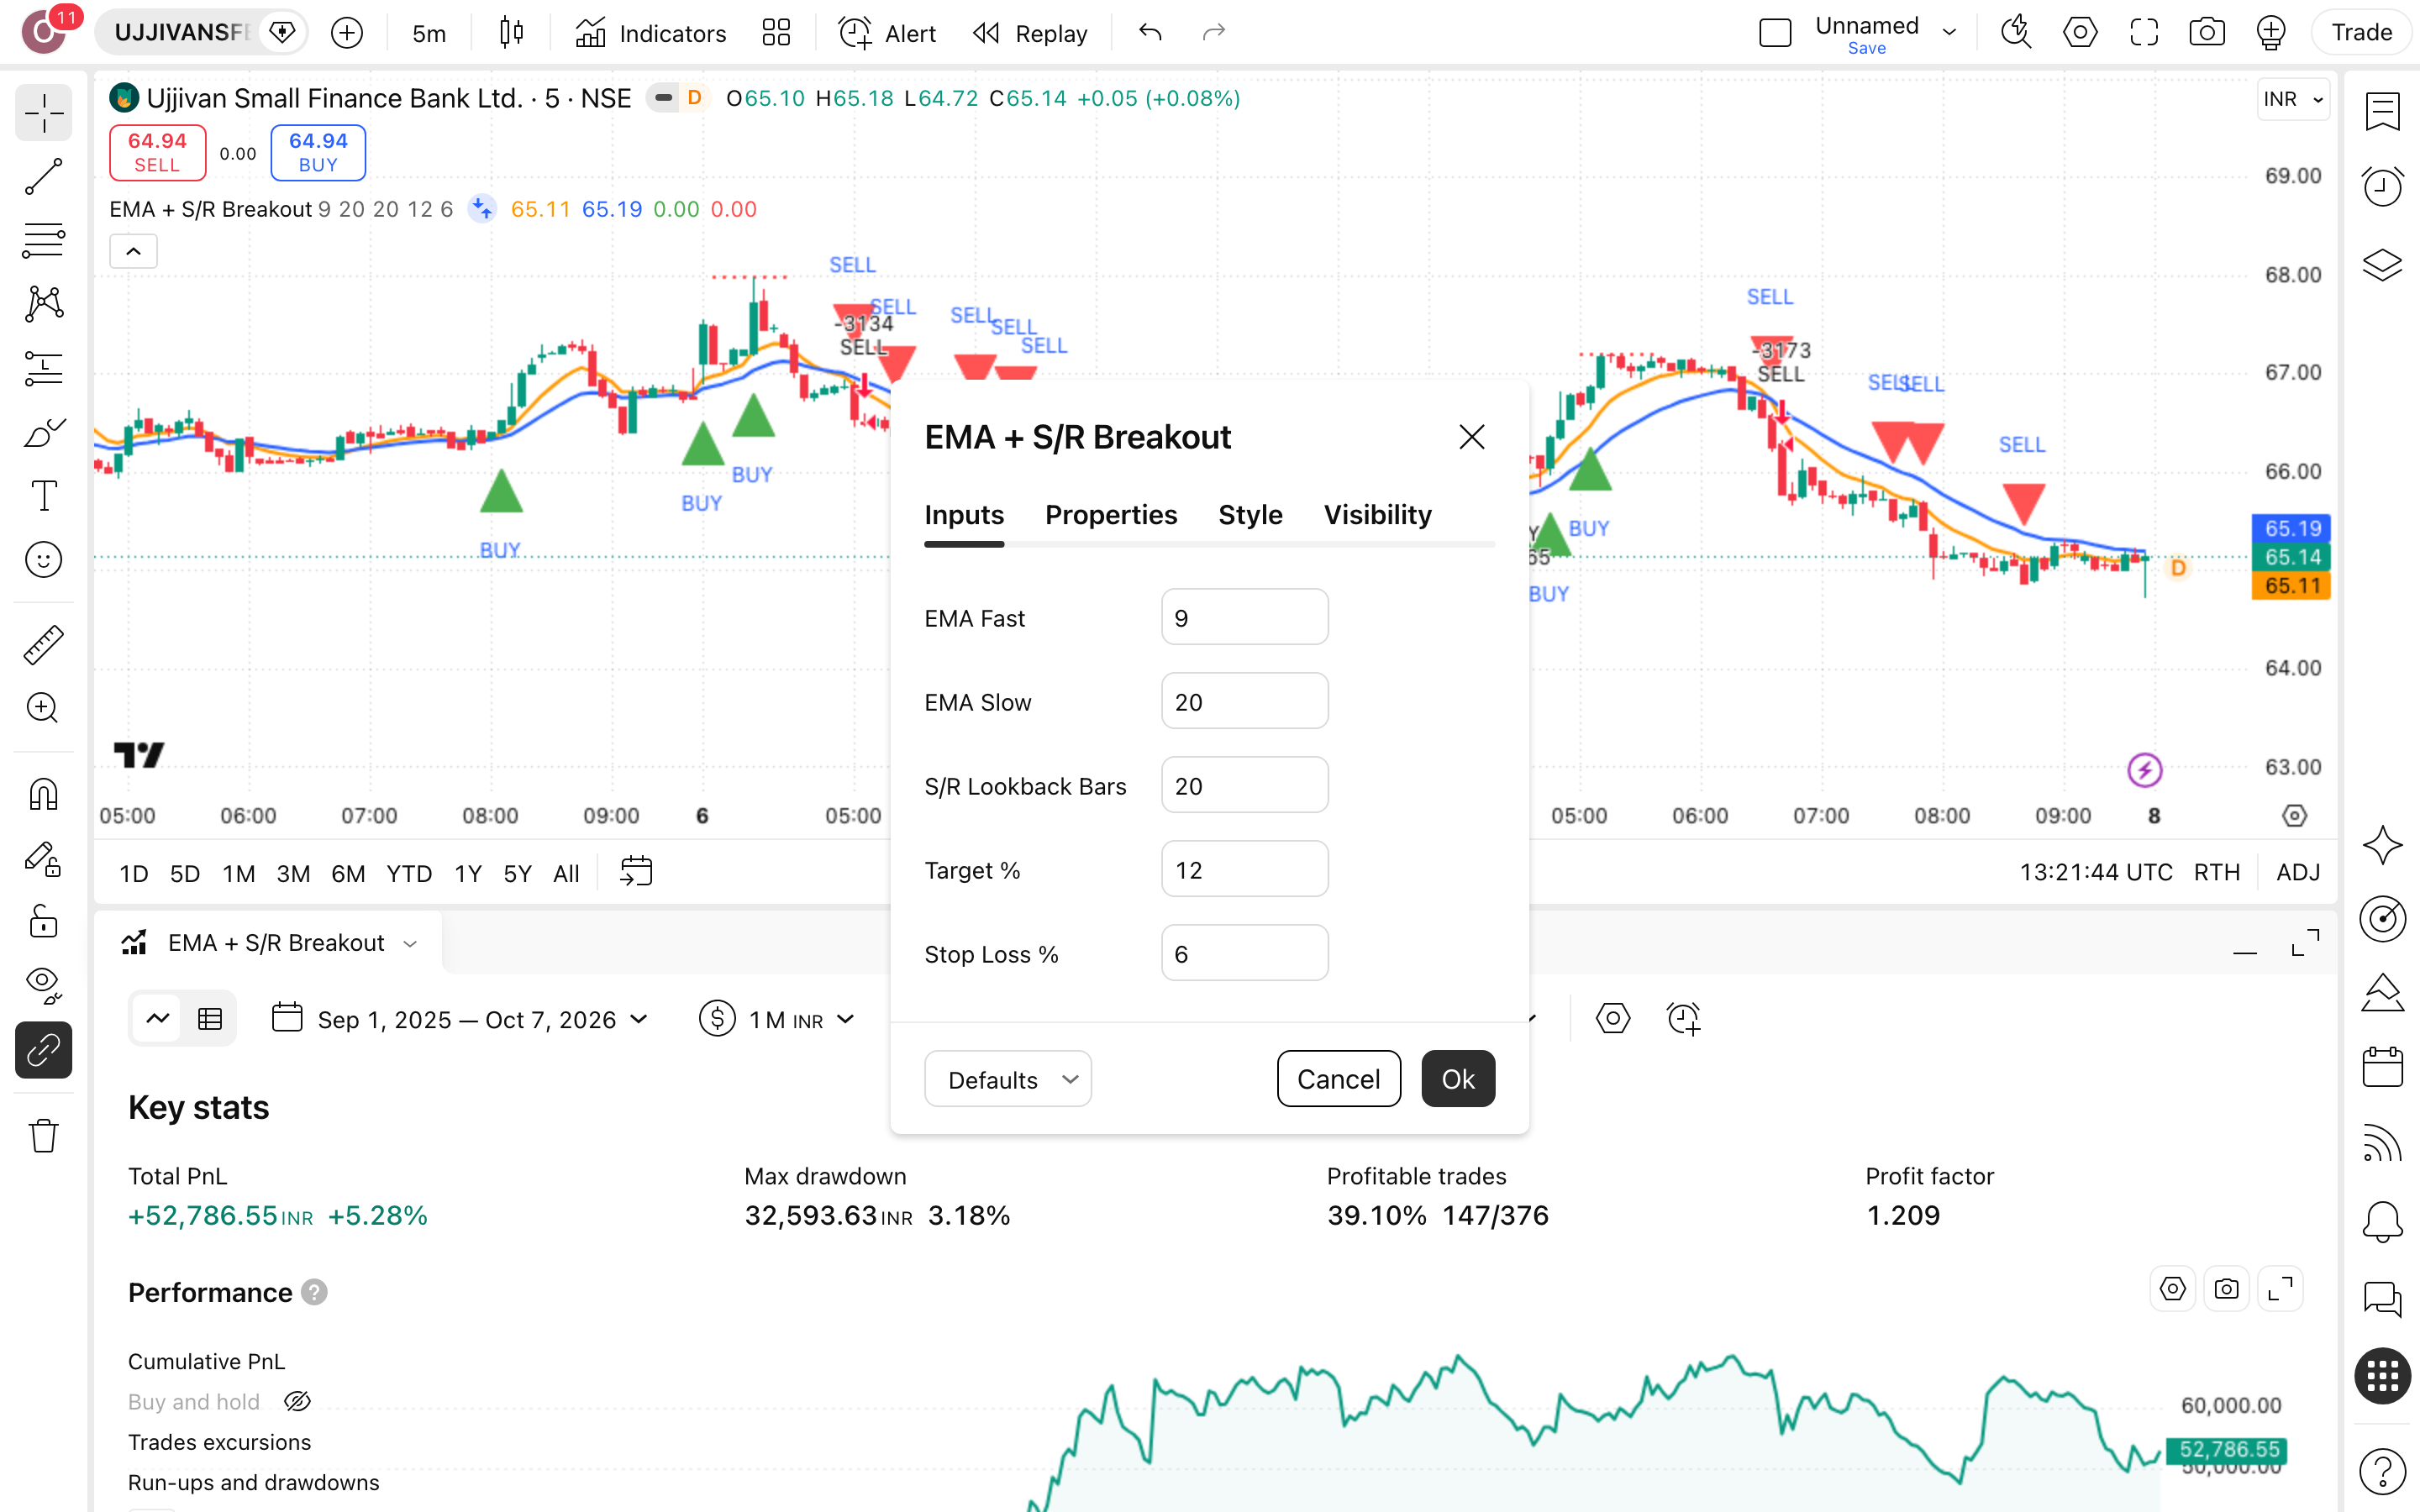This screenshot has width=2420, height=1512.
Task: Enter fullscreen mode
Action: tap(2143, 33)
